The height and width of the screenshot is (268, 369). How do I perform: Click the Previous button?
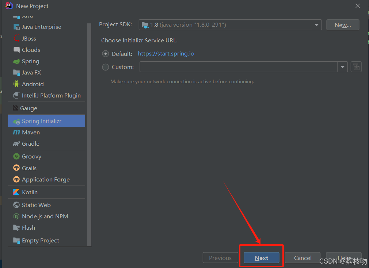point(220,258)
